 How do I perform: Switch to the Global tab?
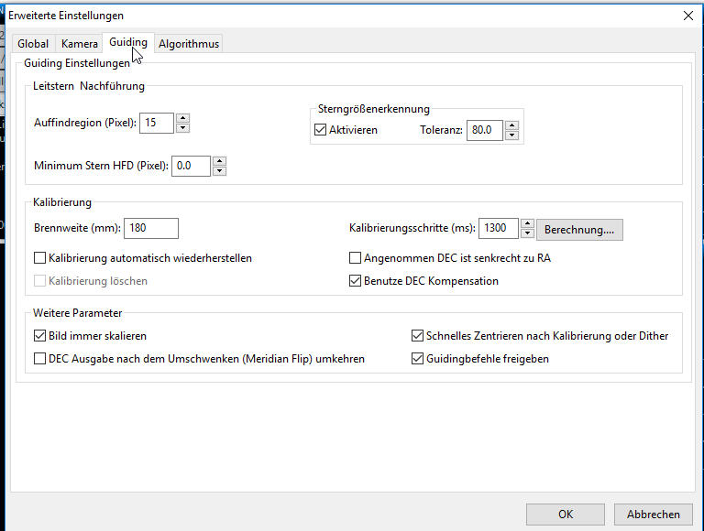33,44
